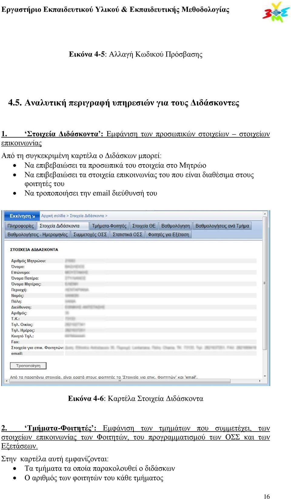Image resolution: width=291 pixels, height=499 pixels.
Task: Click the 'Fax:' label
Action: coord(15,342)
